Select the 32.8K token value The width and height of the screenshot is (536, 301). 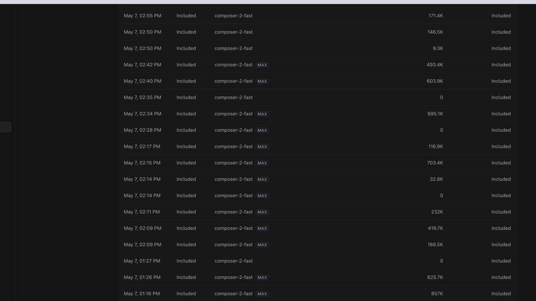[436, 179]
